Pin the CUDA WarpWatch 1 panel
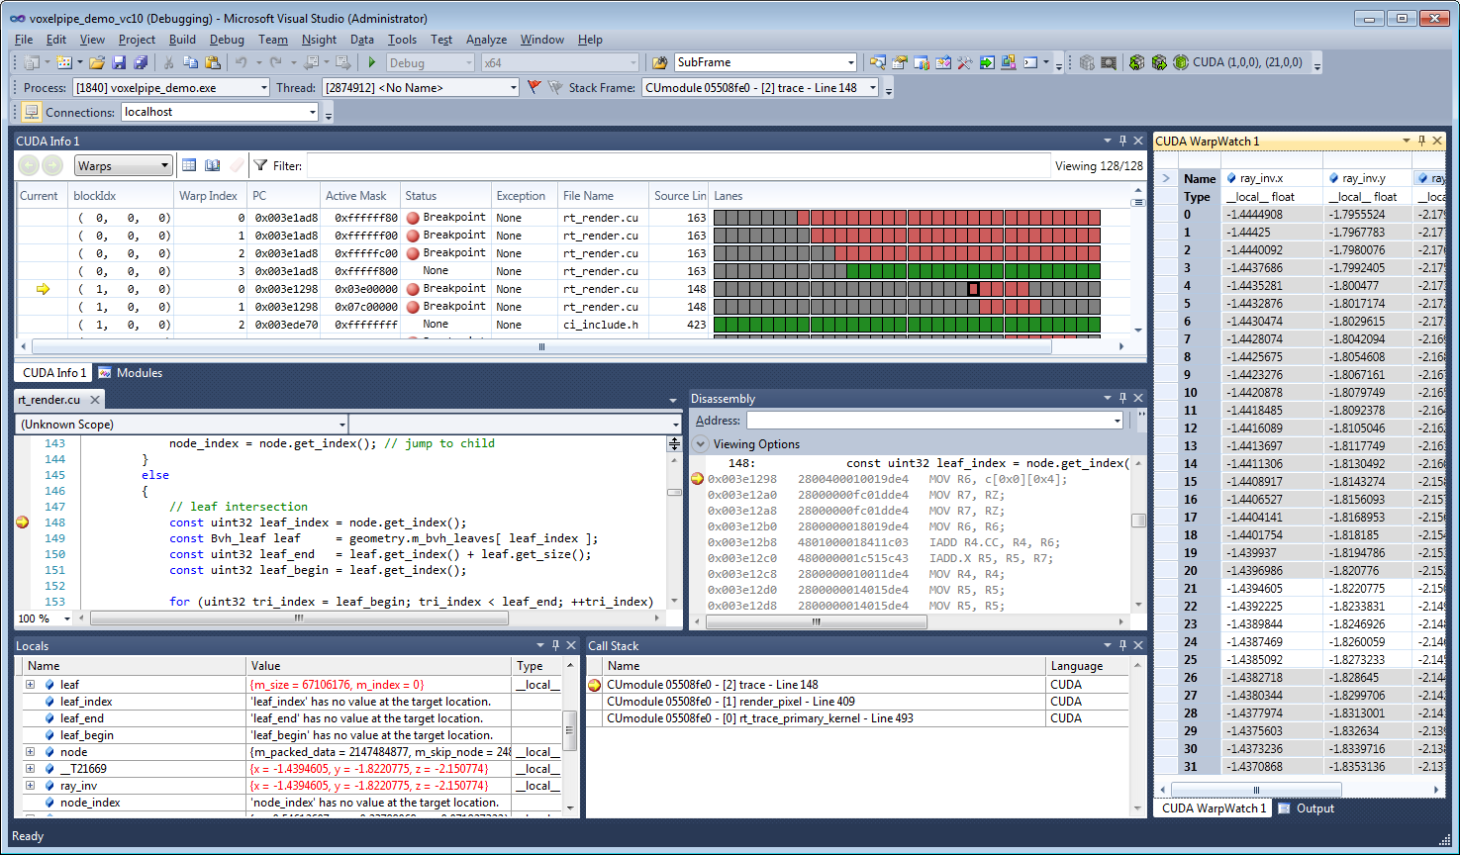This screenshot has width=1460, height=855. pyautogui.click(x=1421, y=141)
